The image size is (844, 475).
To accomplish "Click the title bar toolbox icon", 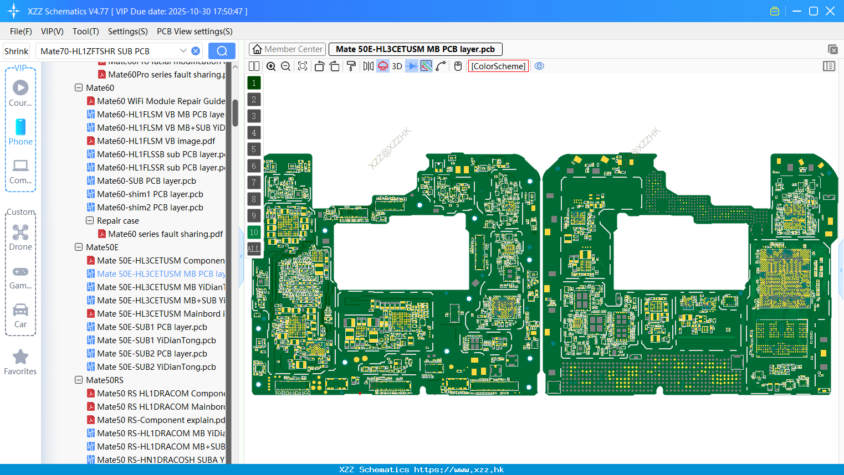I will 775,11.
